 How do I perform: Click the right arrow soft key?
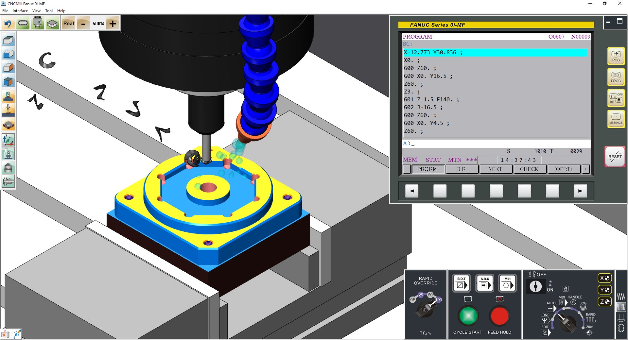tap(581, 191)
